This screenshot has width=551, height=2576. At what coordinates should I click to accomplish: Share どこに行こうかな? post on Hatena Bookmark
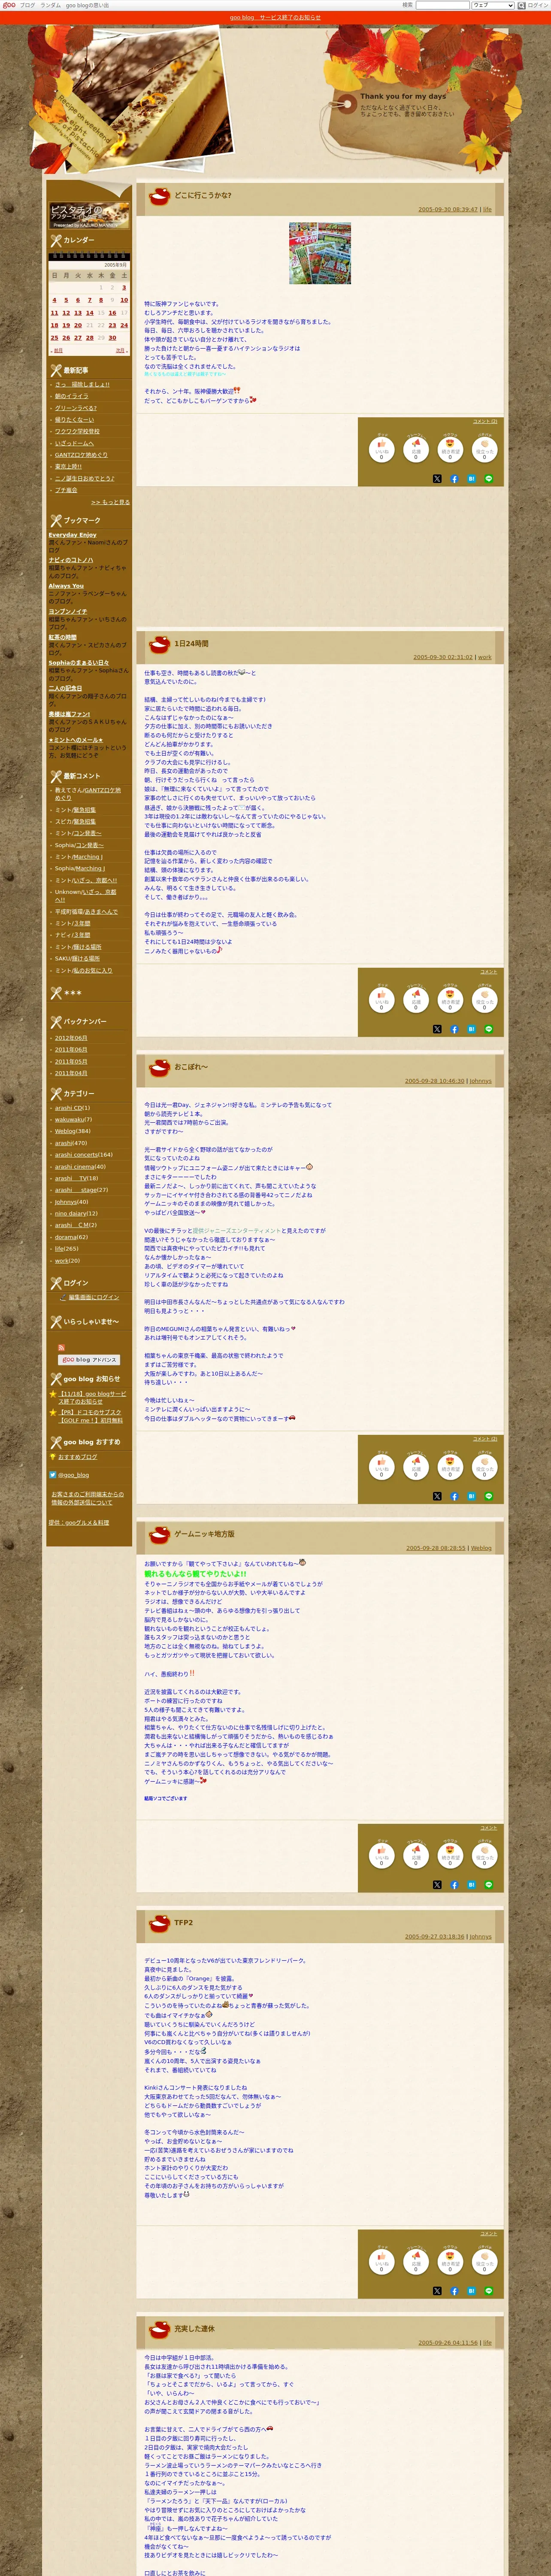click(x=472, y=479)
